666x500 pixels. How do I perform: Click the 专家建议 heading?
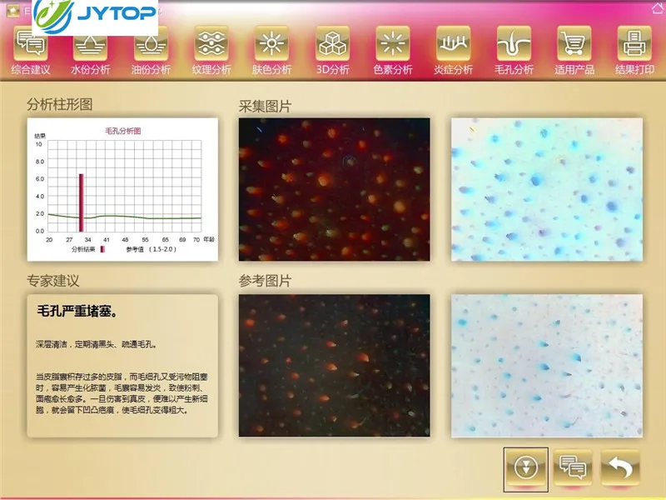(x=52, y=281)
